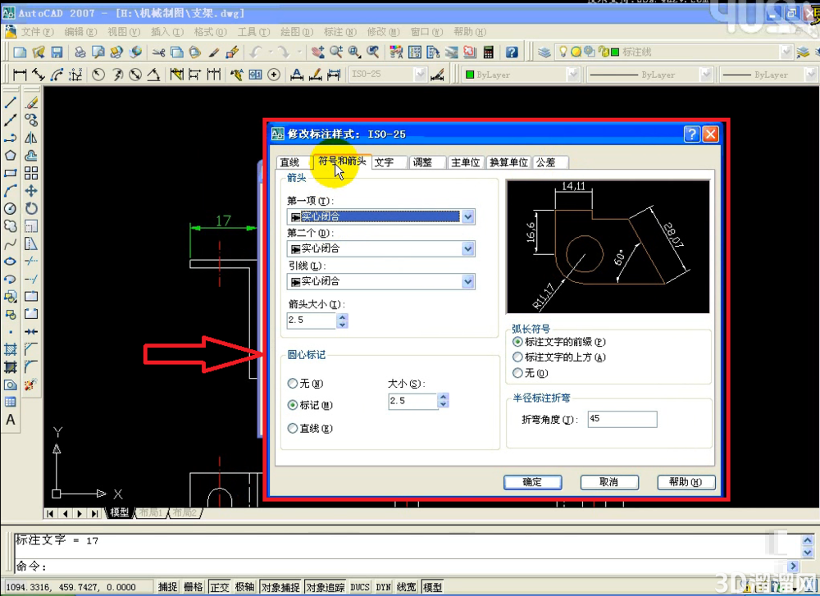Select the Mirror modify tool
Image resolution: width=820 pixels, height=596 pixels.
[x=31, y=138]
